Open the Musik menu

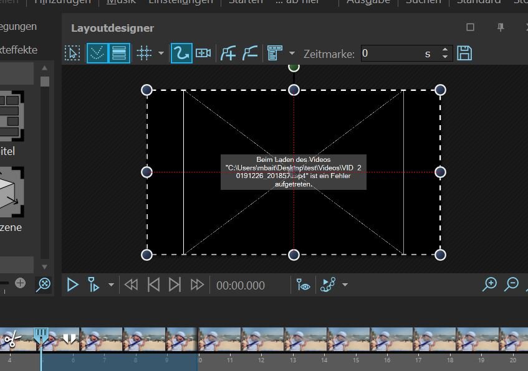120,2
